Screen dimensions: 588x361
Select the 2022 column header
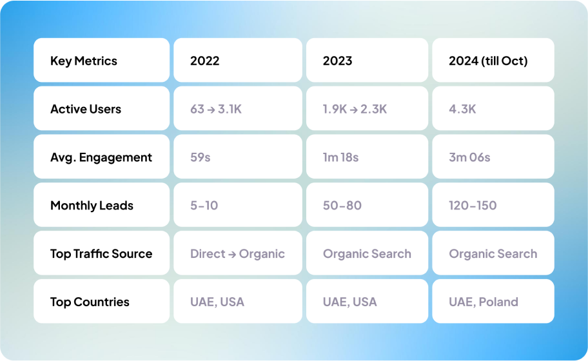[237, 61]
